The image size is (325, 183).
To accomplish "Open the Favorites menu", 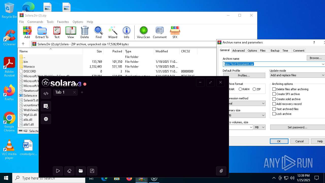I will coord(63,22).
